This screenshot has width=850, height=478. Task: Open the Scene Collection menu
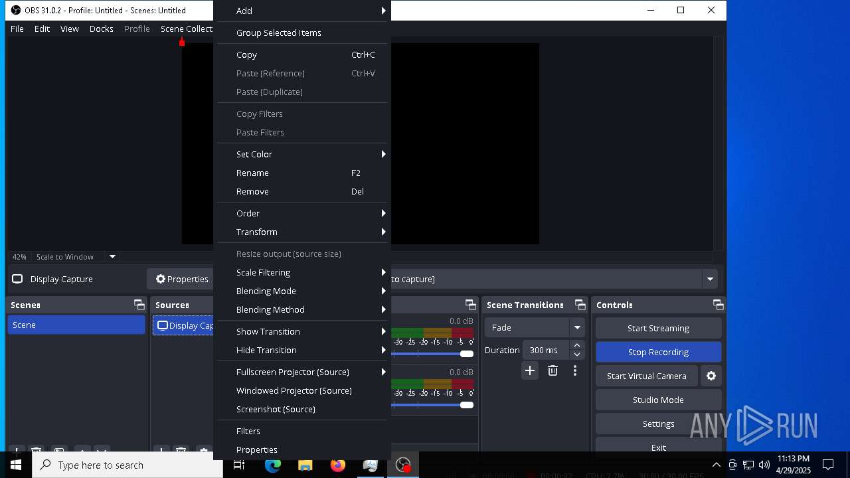coord(186,29)
